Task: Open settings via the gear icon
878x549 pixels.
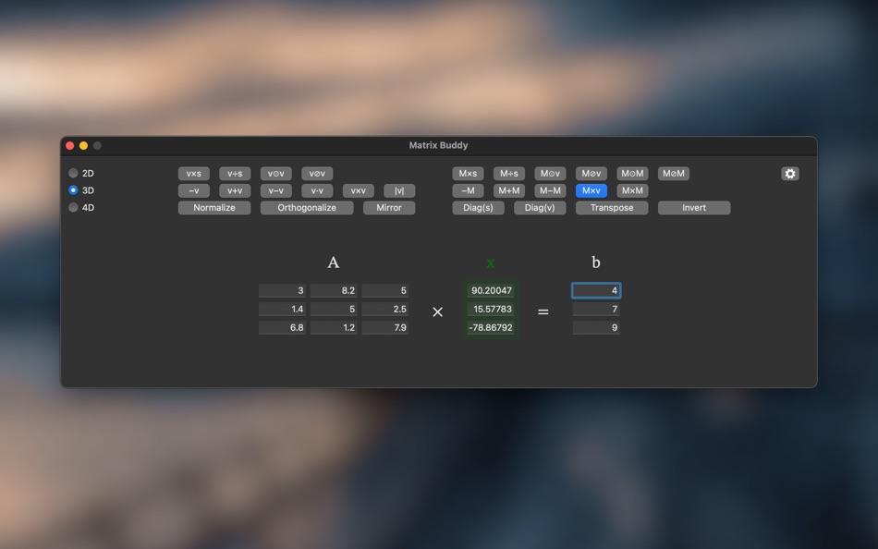Action: click(x=789, y=174)
